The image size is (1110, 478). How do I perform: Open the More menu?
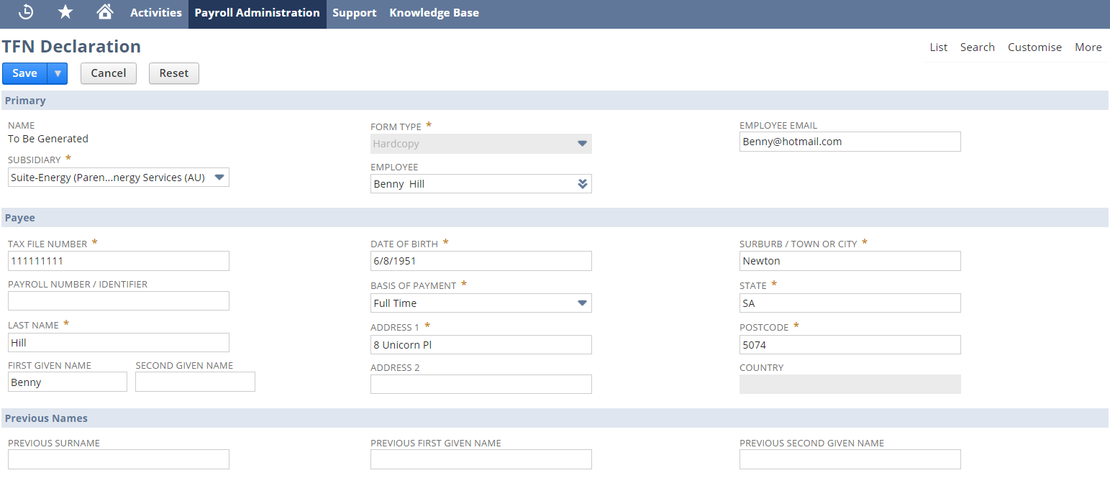[x=1088, y=47]
